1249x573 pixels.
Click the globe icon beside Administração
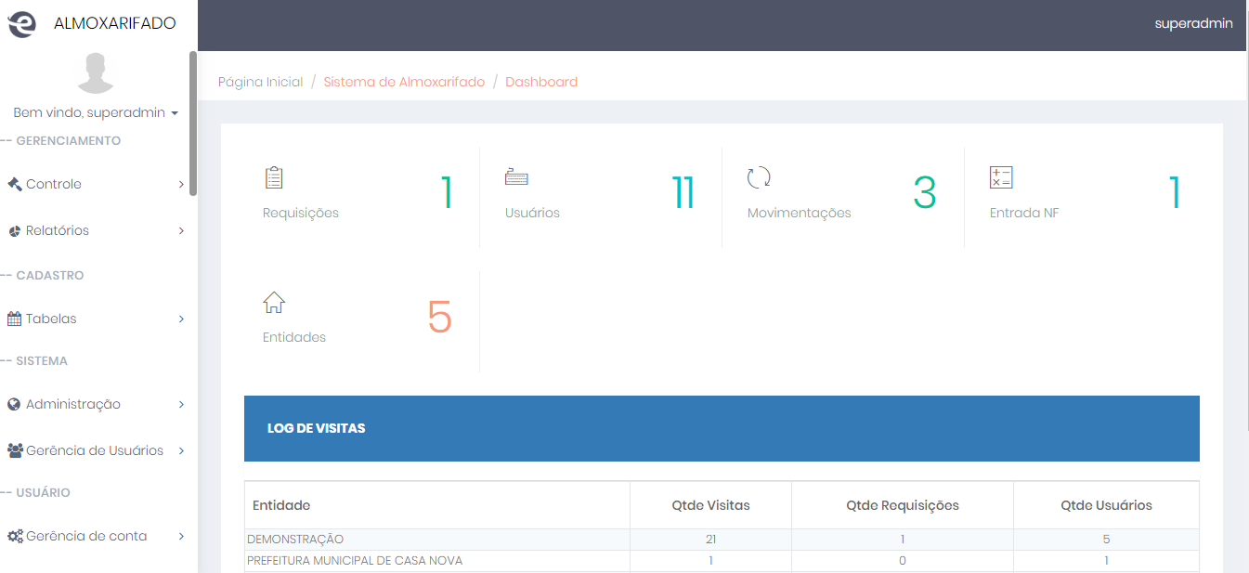tap(14, 404)
